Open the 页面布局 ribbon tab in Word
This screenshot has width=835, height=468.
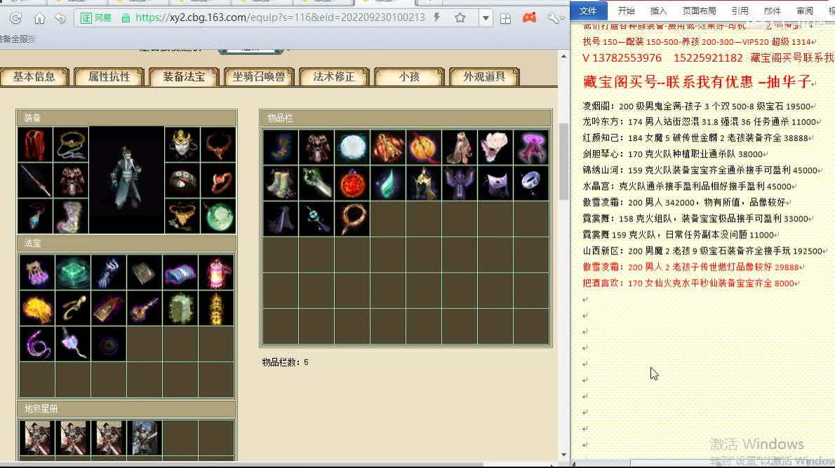point(699,11)
